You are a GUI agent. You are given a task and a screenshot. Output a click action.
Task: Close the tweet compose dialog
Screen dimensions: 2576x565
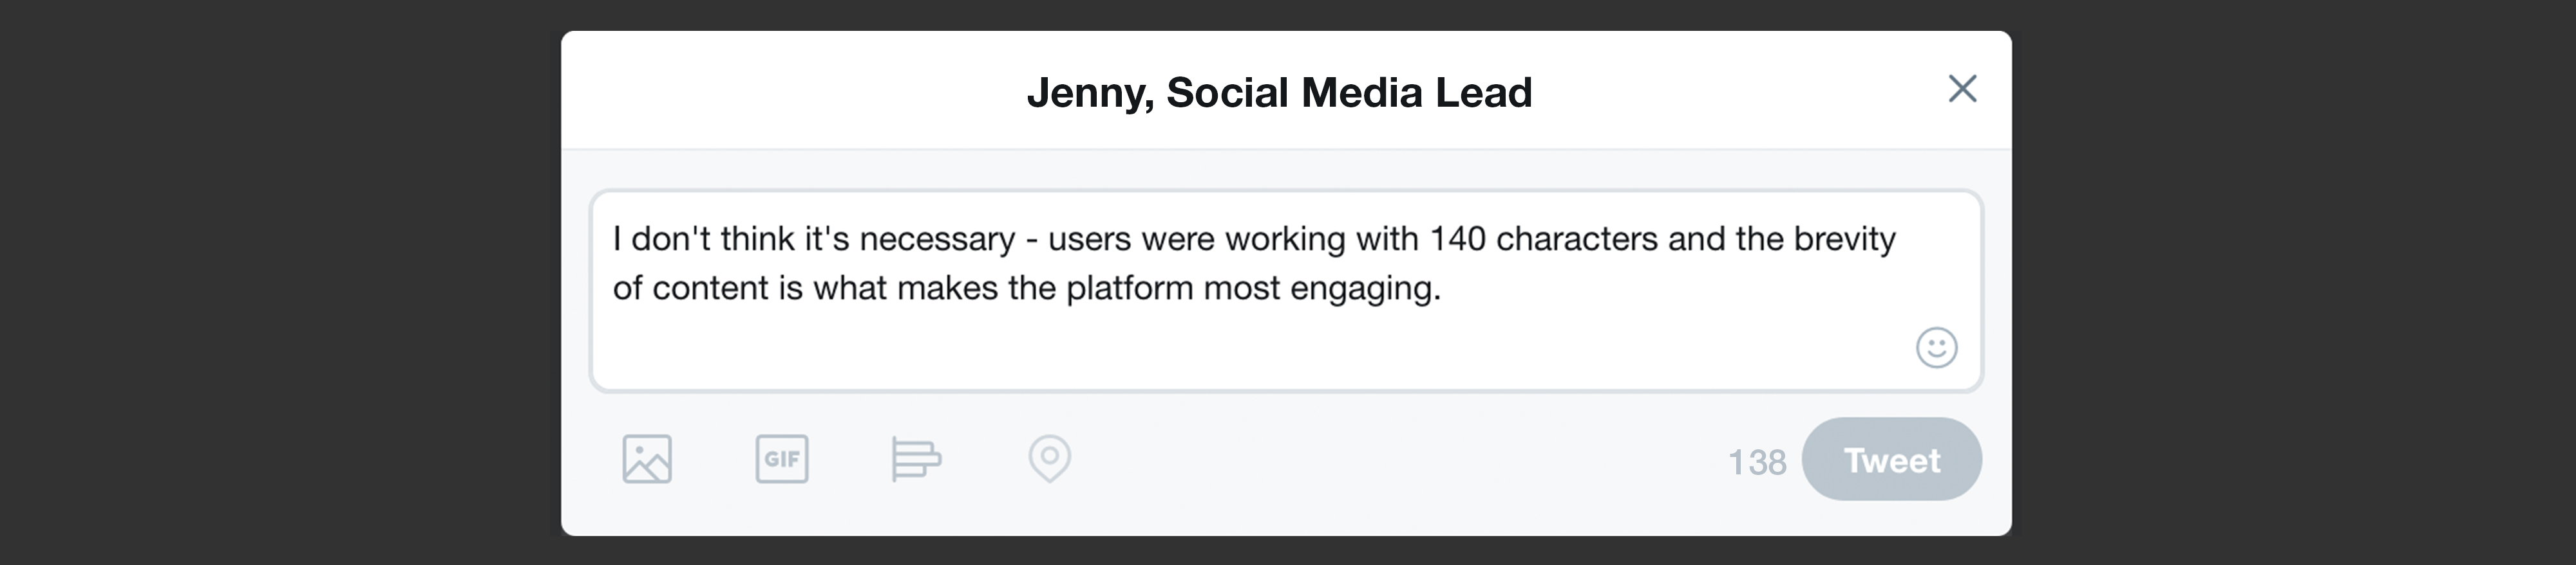tap(1962, 89)
